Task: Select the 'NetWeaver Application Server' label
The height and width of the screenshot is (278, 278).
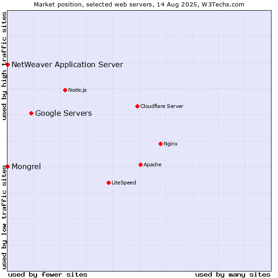Action: (67, 65)
